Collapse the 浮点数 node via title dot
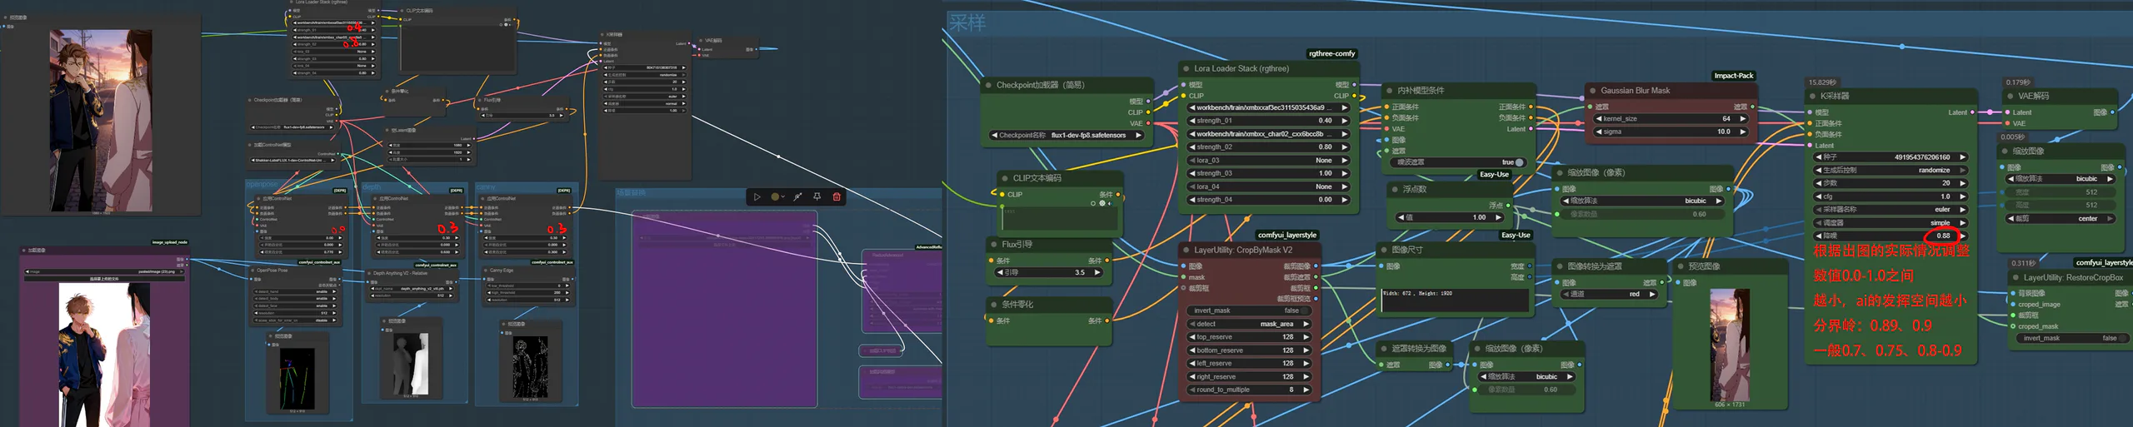Image resolution: width=2133 pixels, height=427 pixels. 1394,189
